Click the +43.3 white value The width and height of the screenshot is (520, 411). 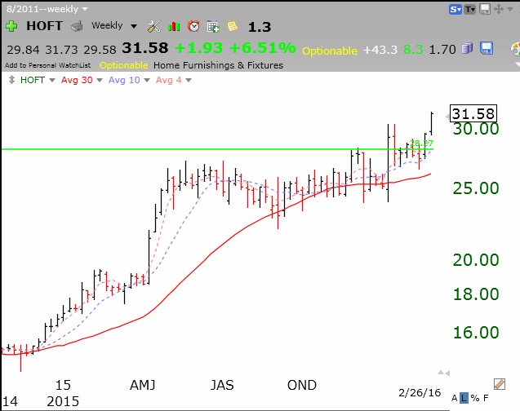point(380,50)
